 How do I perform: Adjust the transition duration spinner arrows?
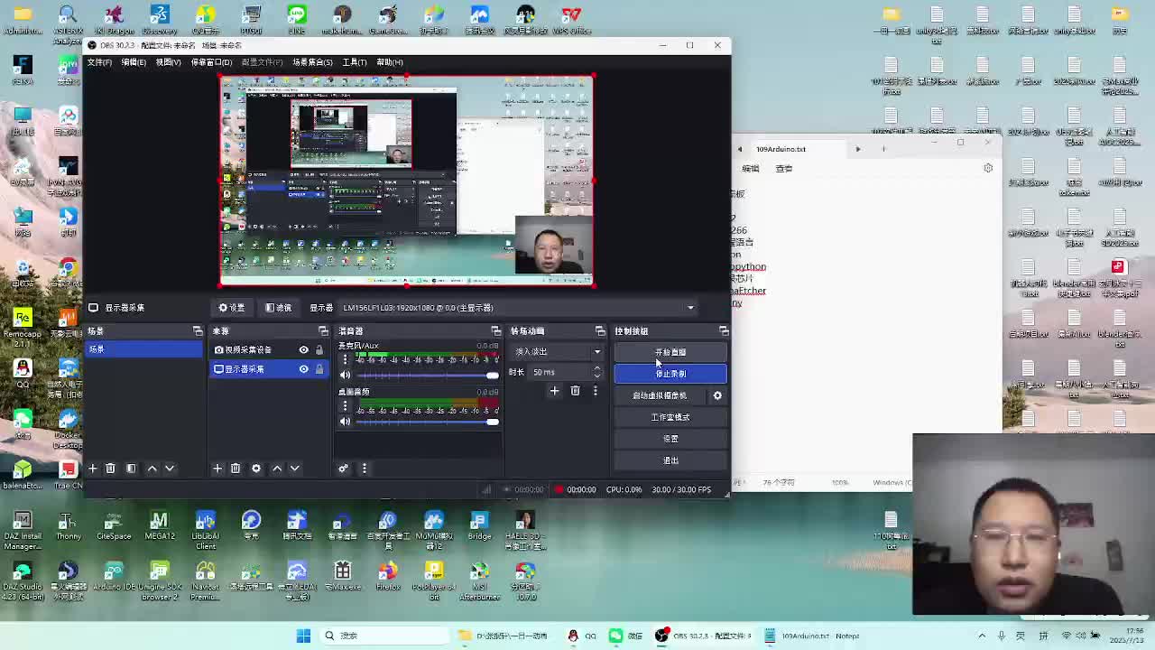tap(596, 372)
